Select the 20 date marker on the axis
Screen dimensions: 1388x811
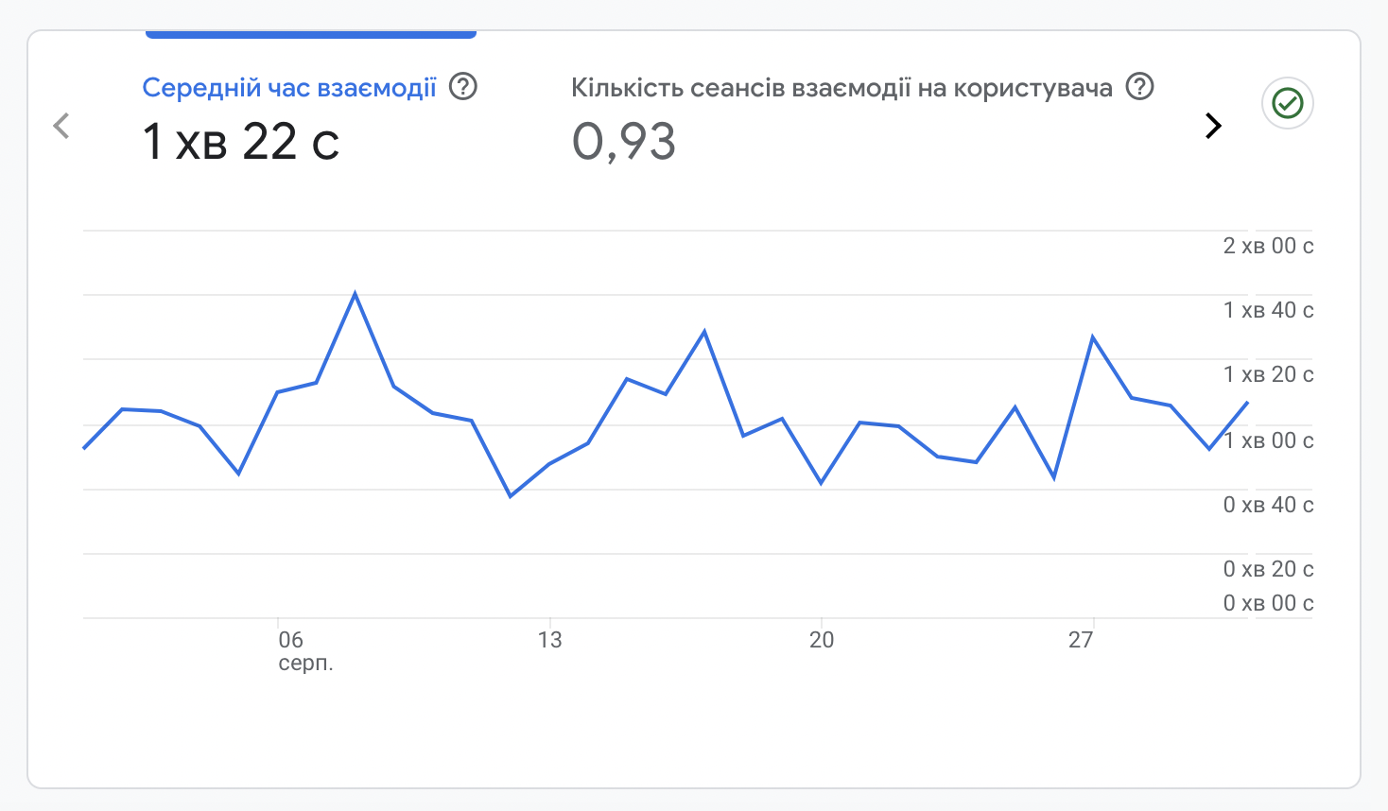point(822,640)
